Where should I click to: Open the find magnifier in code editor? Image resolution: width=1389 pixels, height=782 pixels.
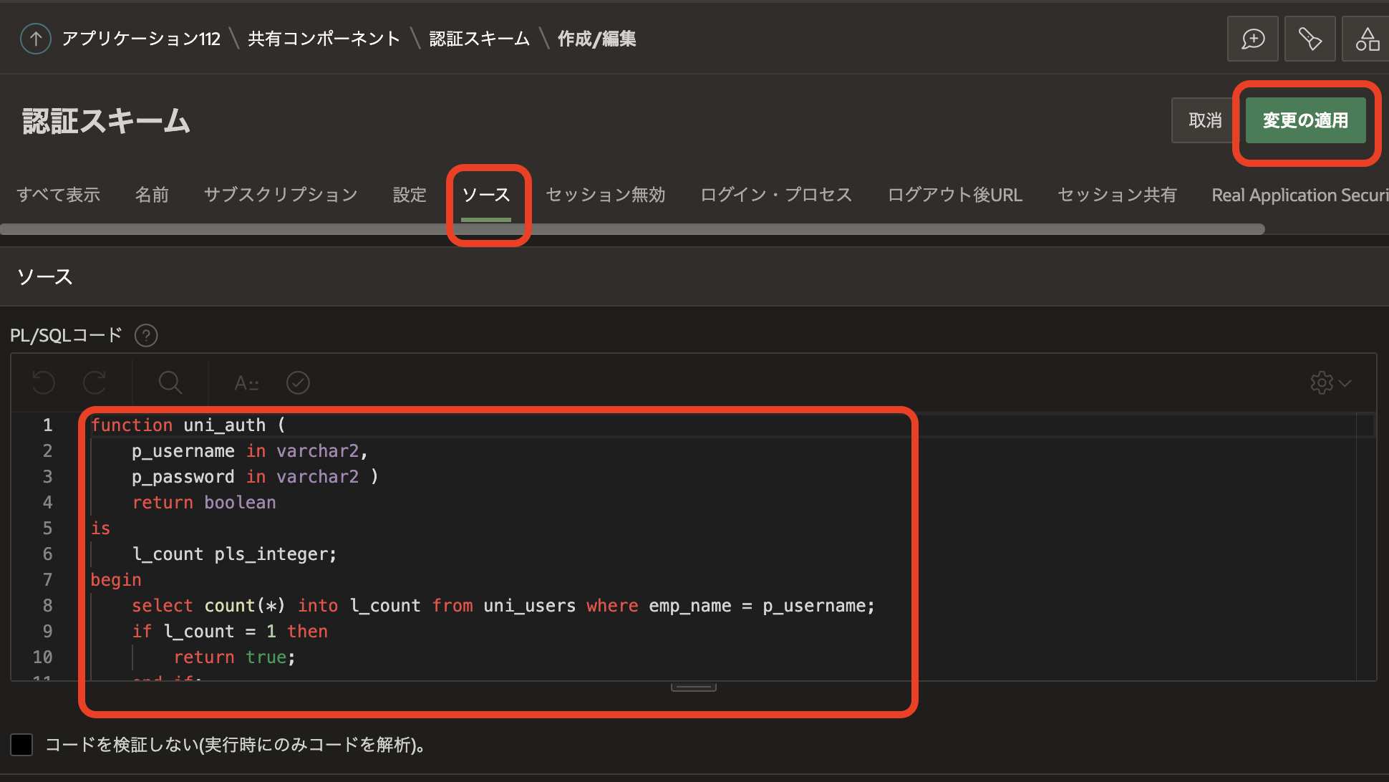coord(170,382)
